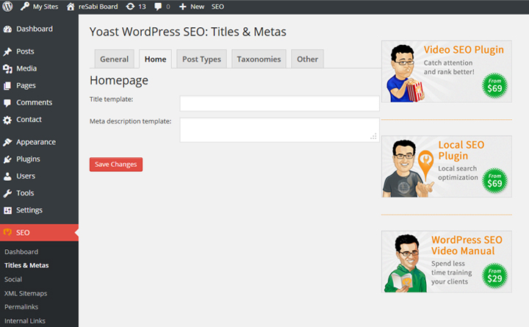Screen dimensions: 529x327
Task: Click the Plugins plug icon
Action: point(7,159)
